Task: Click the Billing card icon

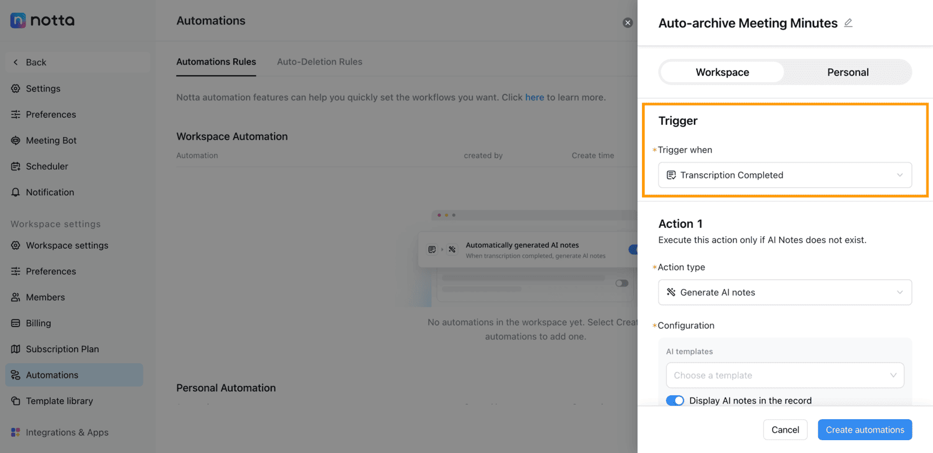Action: pyautogui.click(x=16, y=323)
